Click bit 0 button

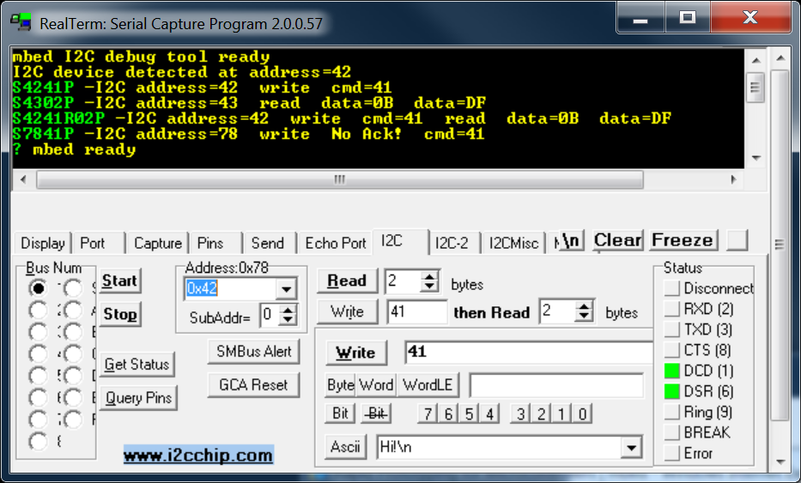coord(582,414)
